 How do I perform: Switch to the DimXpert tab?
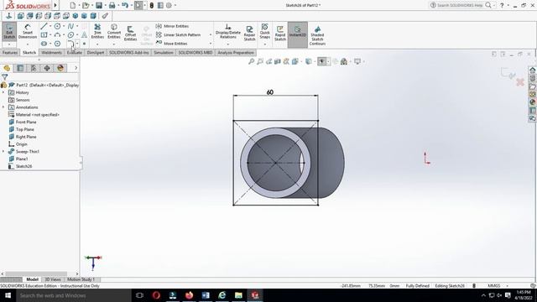[x=96, y=52]
